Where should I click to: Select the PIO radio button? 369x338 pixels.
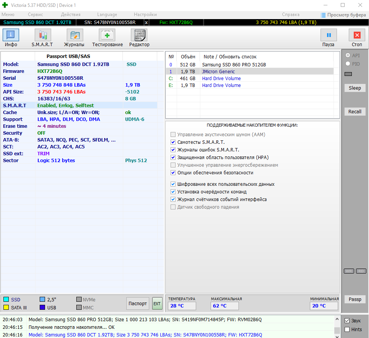[x=348, y=64]
